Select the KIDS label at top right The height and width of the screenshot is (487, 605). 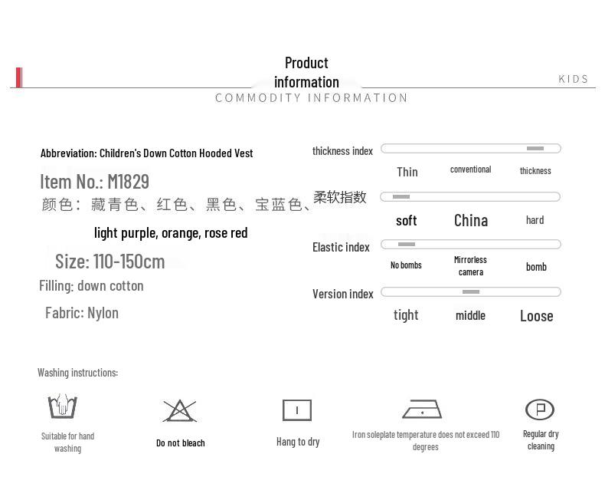(x=573, y=79)
